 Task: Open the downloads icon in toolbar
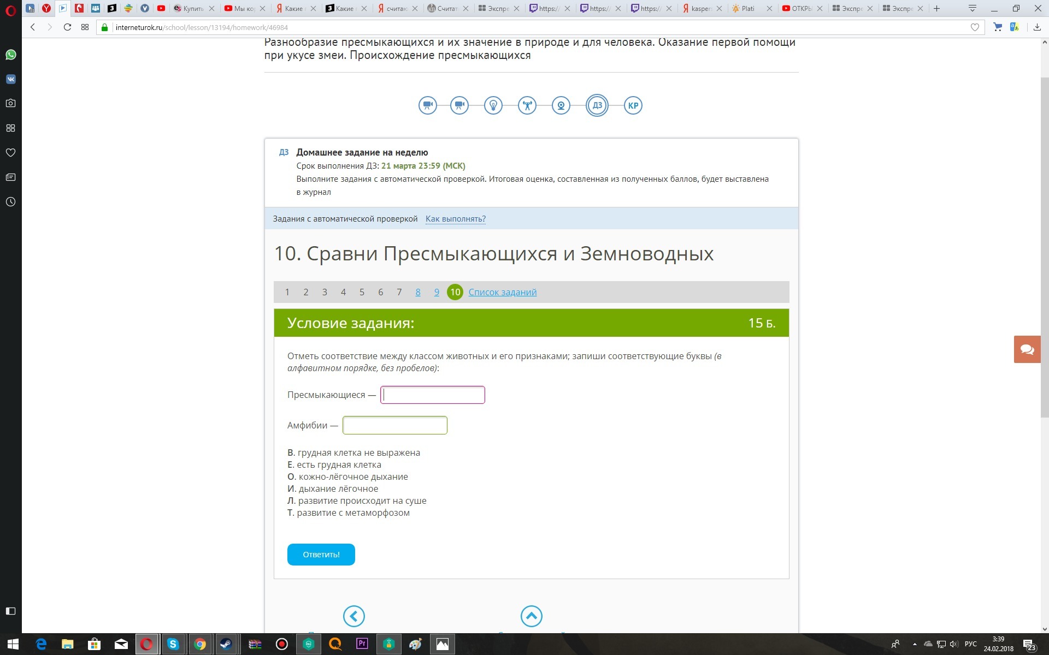pos(1036,27)
